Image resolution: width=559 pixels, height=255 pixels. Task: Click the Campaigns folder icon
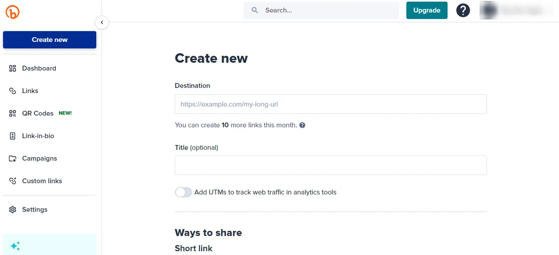click(x=13, y=159)
